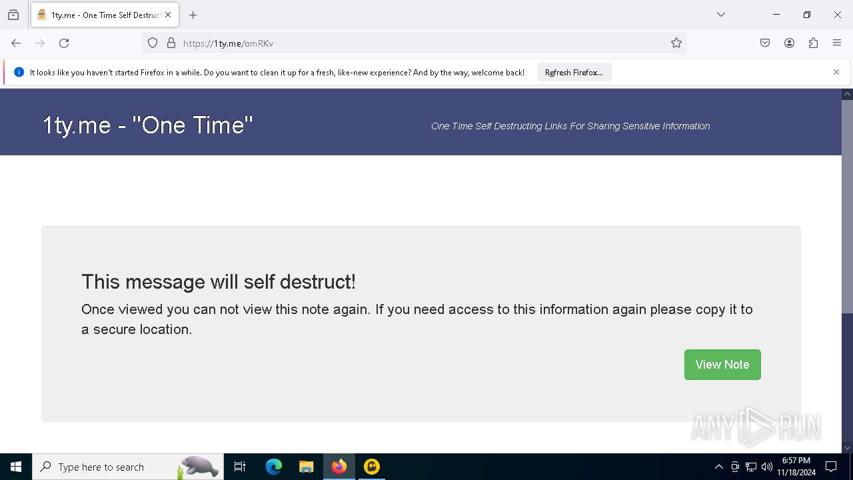This screenshot has height=480, width=853.
Task: Open the Windows Start menu
Action: 16,467
